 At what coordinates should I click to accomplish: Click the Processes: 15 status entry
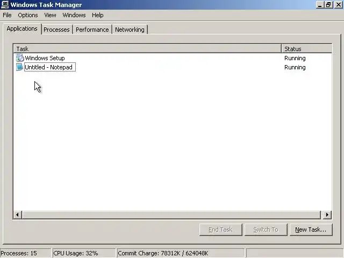coord(25,253)
